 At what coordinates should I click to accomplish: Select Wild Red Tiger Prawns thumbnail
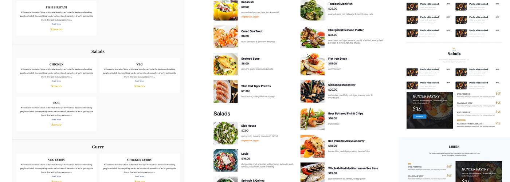tap(225, 91)
